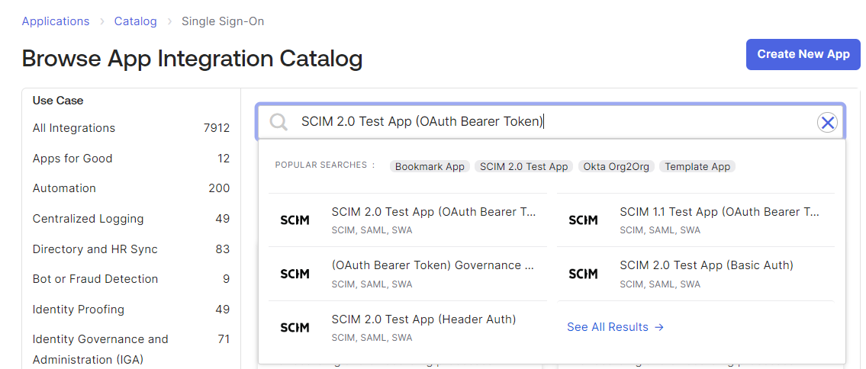Click SCIM logo of SCIM 2.0 OAuth Bearer result
This screenshot has width=866, height=369.
(x=295, y=220)
